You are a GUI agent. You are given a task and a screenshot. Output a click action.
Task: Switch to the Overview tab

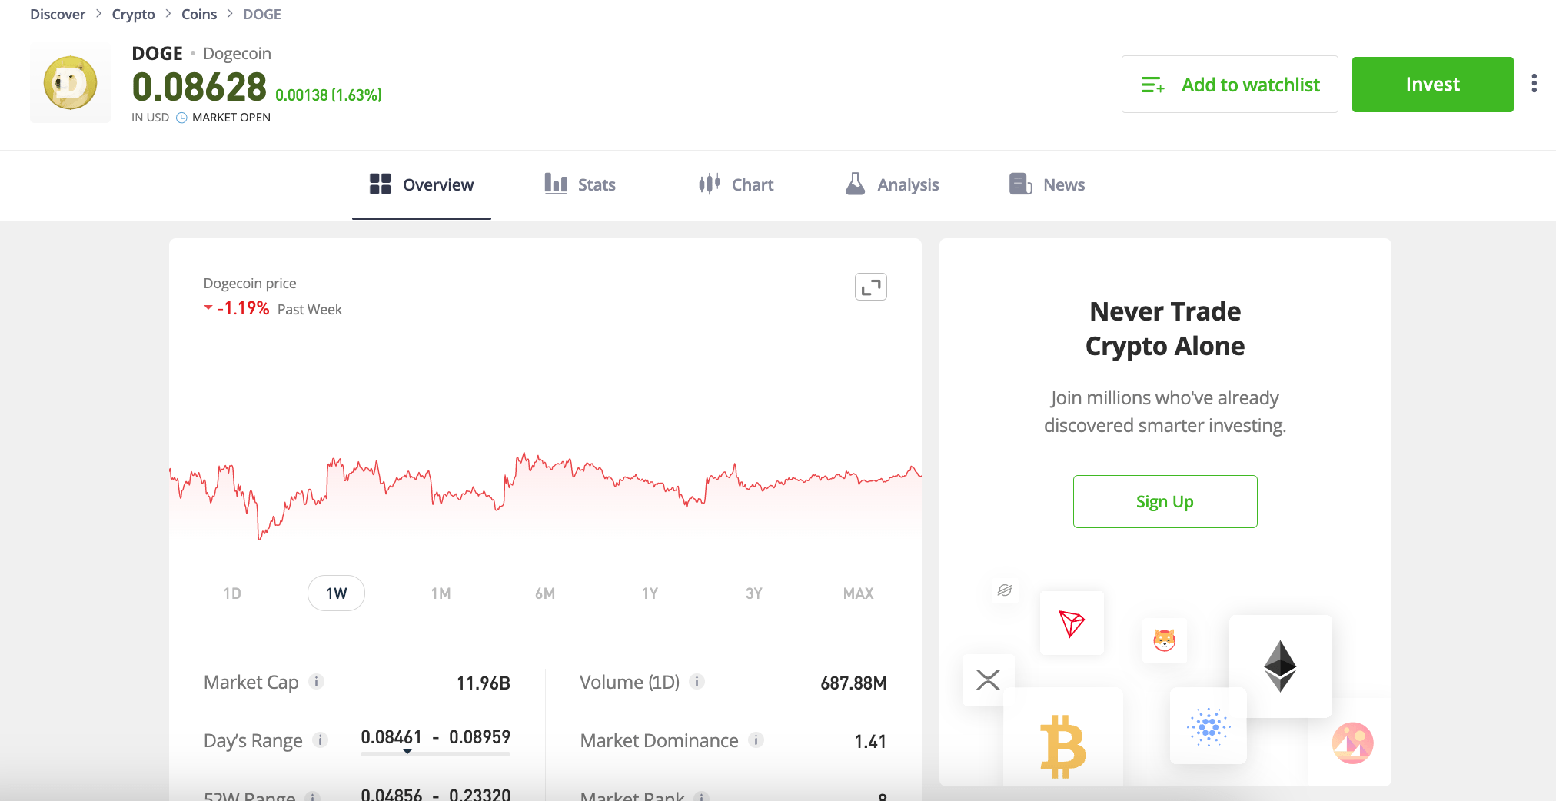(421, 184)
